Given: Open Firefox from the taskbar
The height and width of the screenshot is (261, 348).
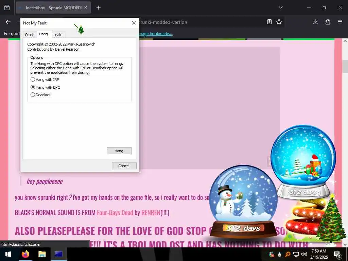Looking at the screenshot, I should click(25, 254).
